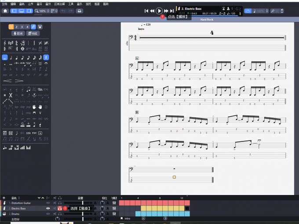Enable solo headphones on Electric Bass track
The width and height of the screenshot is (299, 224).
[59, 208]
